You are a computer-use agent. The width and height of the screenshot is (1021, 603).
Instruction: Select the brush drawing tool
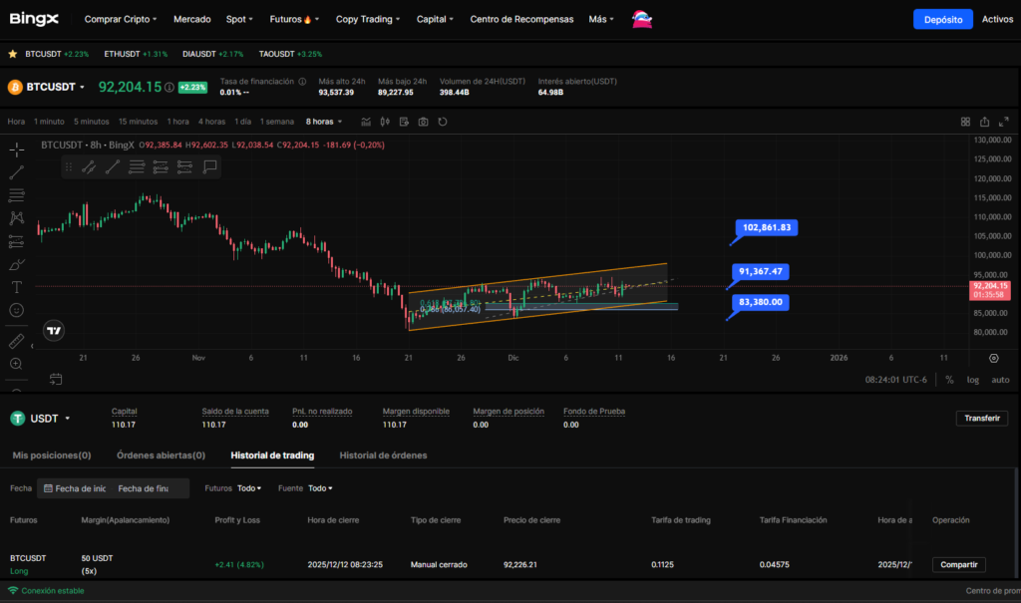(x=17, y=264)
